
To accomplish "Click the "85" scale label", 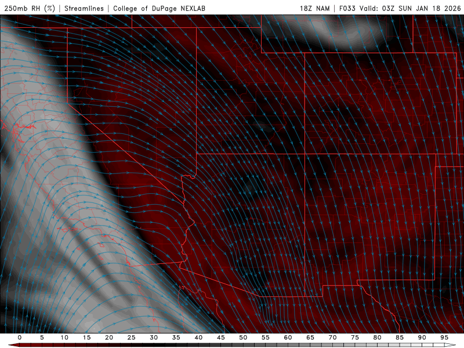I will pyautogui.click(x=400, y=338).
